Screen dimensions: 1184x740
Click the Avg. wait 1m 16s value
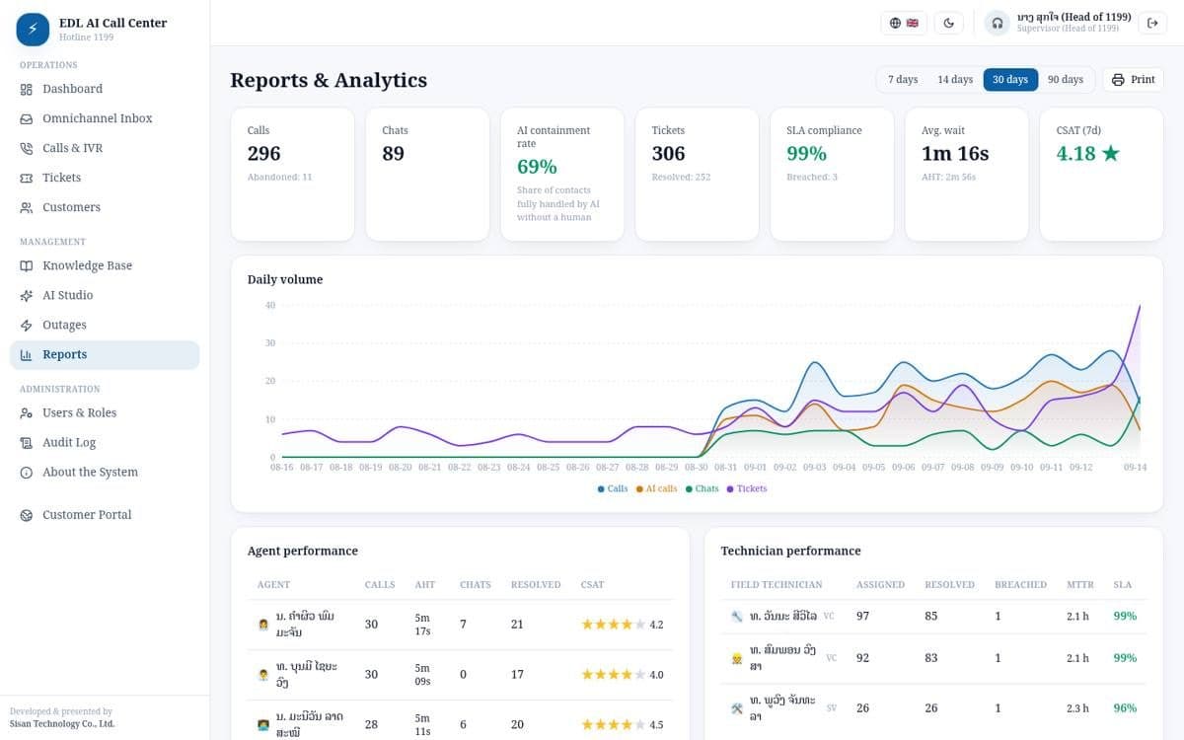point(954,153)
